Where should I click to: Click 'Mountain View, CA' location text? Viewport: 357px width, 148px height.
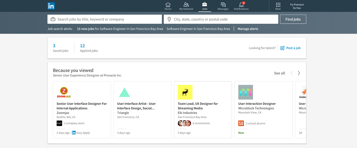(250, 112)
